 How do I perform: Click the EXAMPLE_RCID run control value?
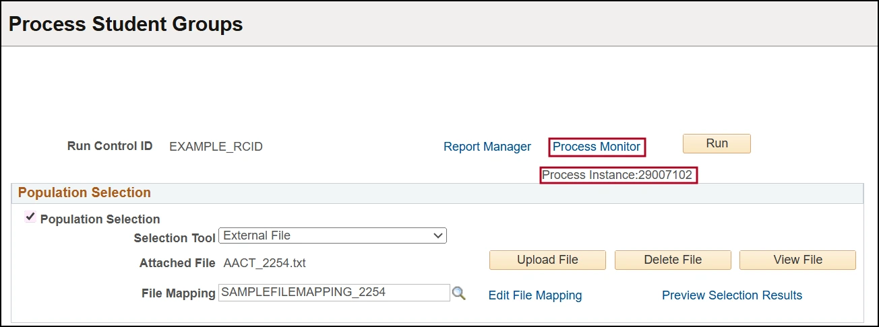coord(216,147)
